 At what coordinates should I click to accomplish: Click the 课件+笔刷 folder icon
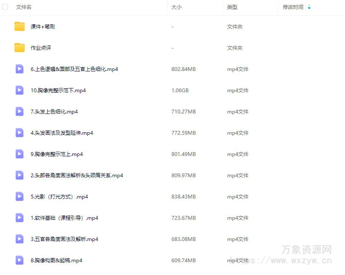click(x=19, y=26)
